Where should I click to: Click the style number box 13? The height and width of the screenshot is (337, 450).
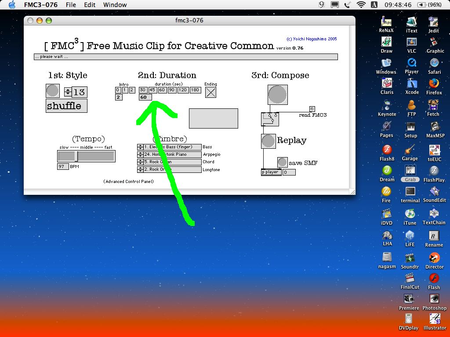[x=79, y=92]
